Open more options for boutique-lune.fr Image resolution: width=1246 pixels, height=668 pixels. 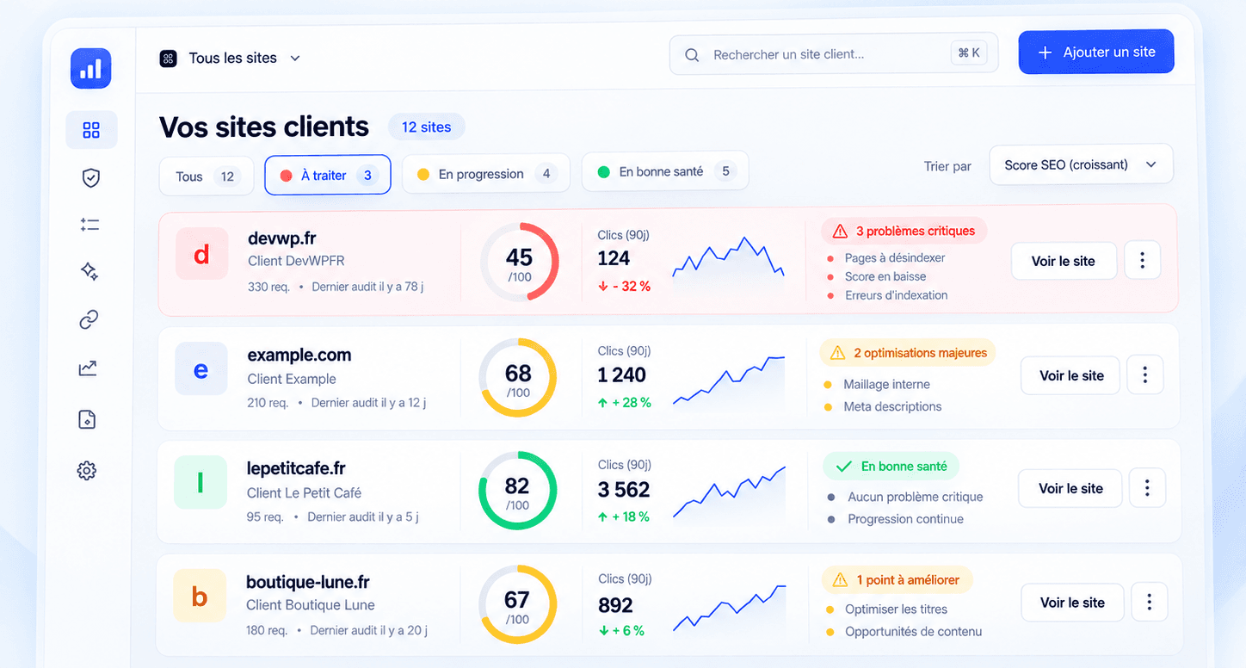tap(1149, 603)
